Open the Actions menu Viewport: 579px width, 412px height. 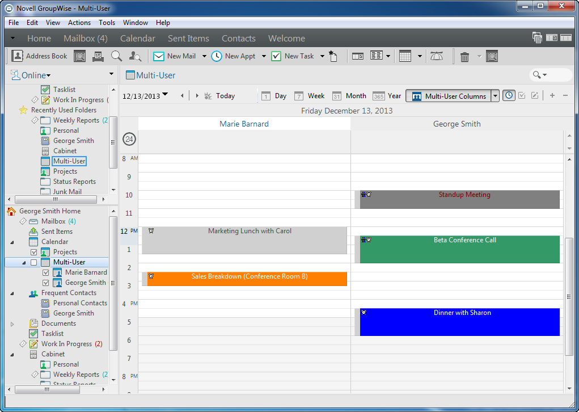tap(79, 23)
